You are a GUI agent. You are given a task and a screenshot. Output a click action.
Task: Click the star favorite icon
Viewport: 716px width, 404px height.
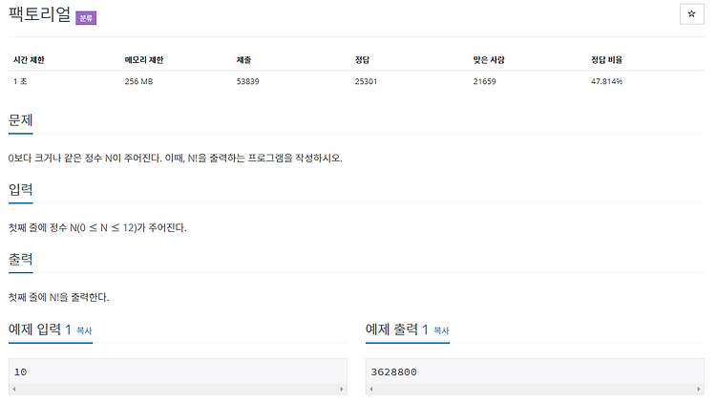[x=691, y=13]
